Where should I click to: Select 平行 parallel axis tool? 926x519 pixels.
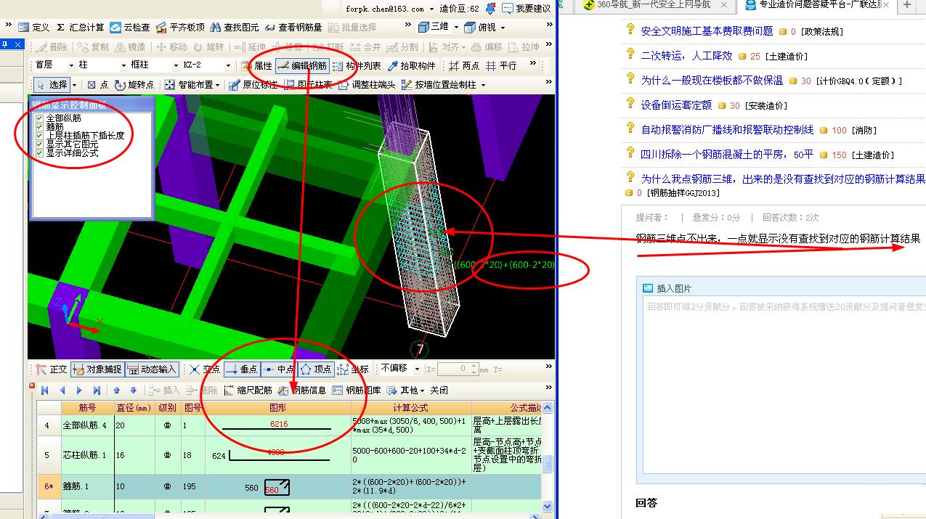point(501,65)
